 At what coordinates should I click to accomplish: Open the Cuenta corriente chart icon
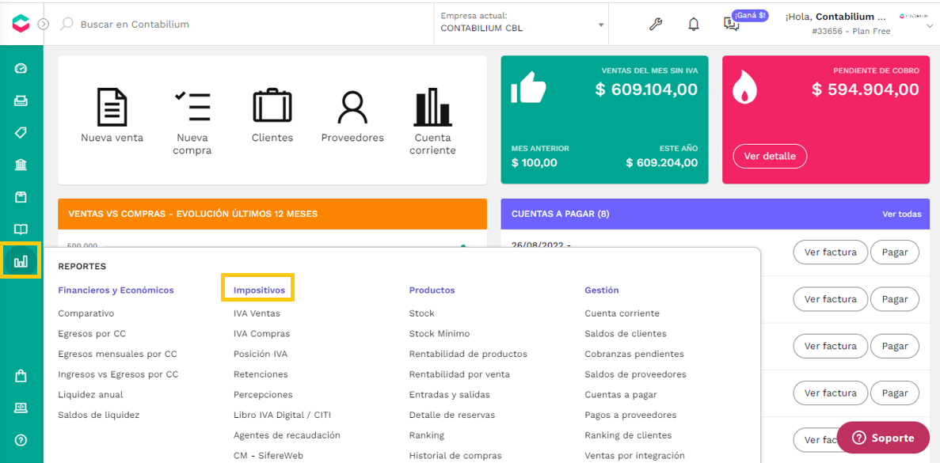click(432, 108)
